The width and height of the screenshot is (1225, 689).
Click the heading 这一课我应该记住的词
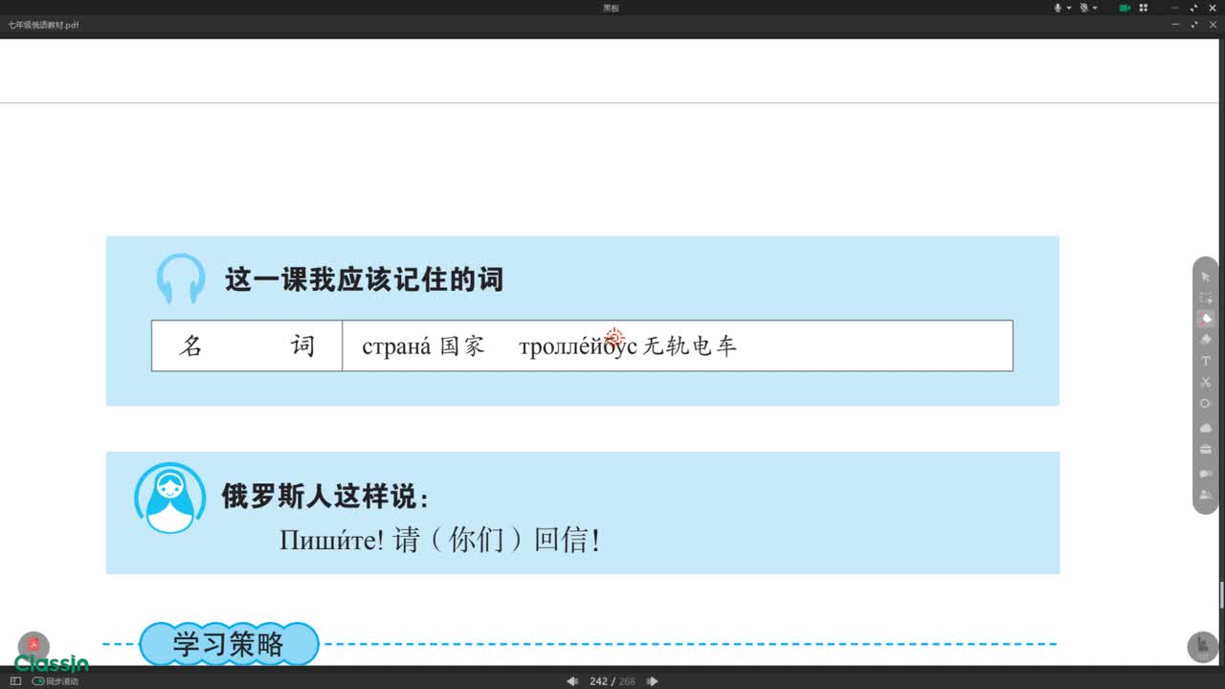coord(364,279)
